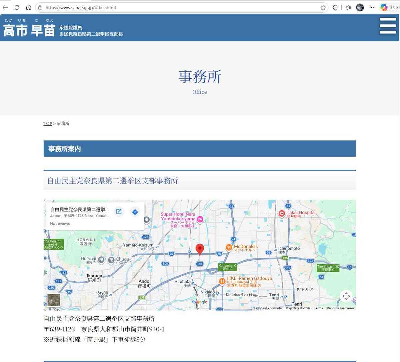Click the Tenrihigashi IC interchange label
Image resolution: width=400 pixels, height=362 pixels.
point(328,268)
